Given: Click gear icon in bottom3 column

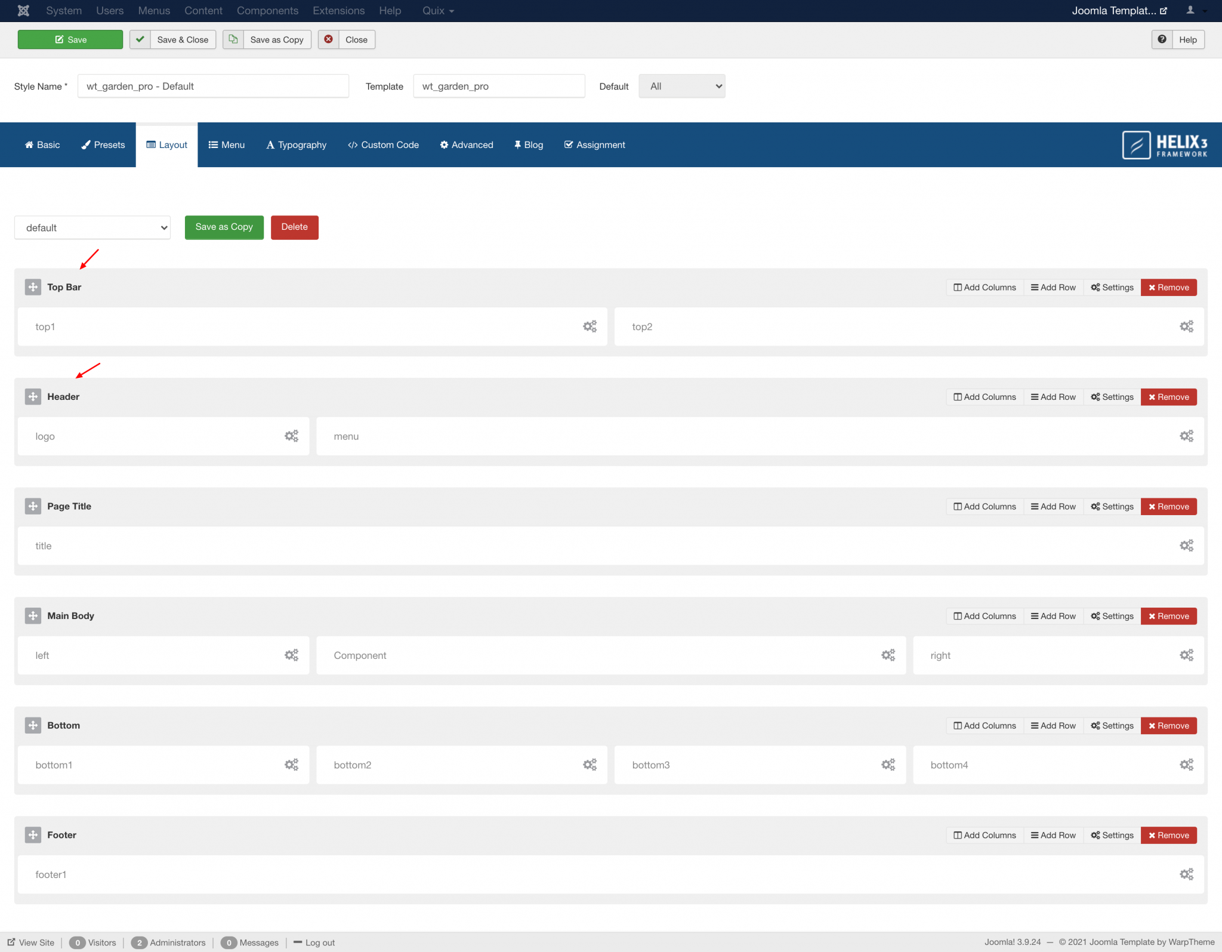Looking at the screenshot, I should pyautogui.click(x=888, y=765).
